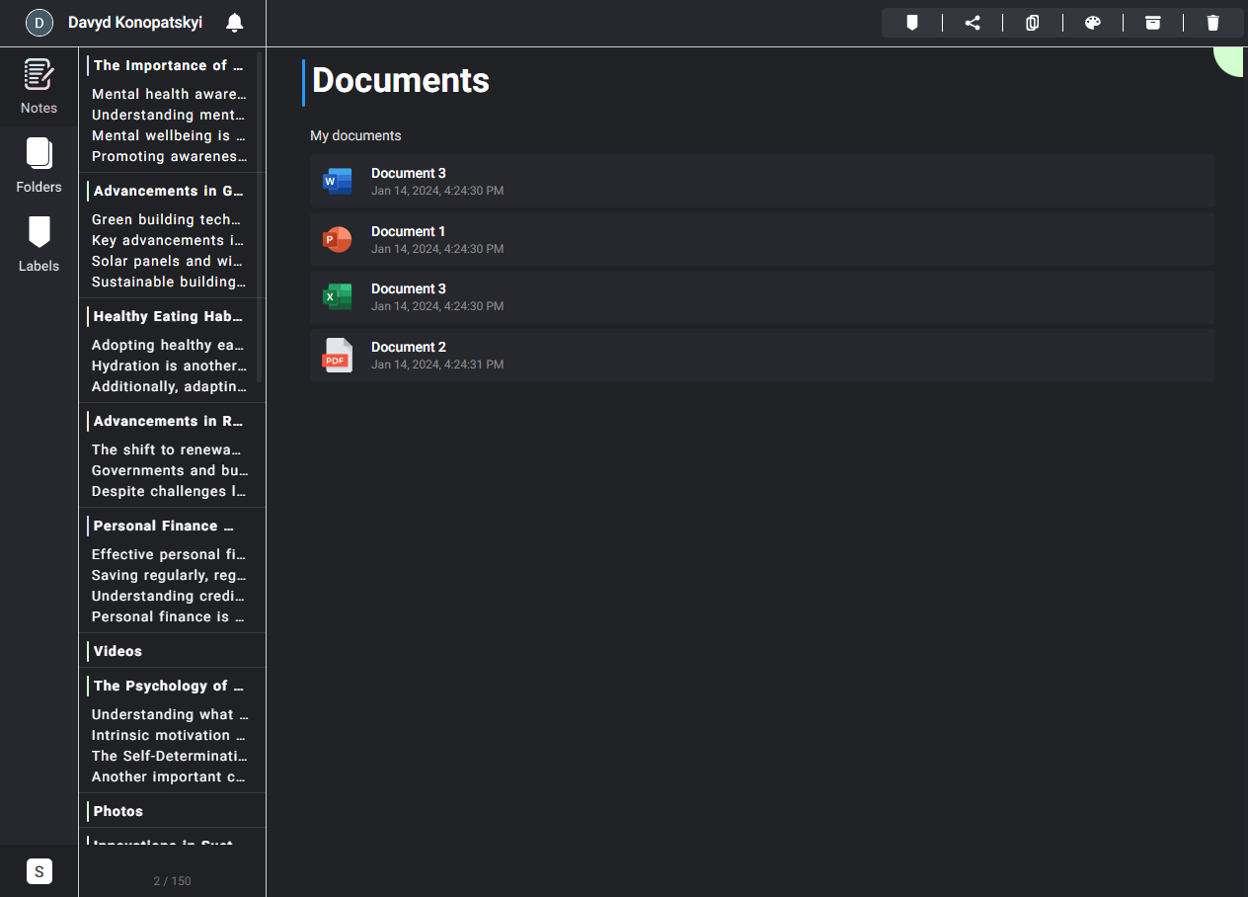Open note 'The Psychology of …'
This screenshot has height=897, width=1248.
click(168, 686)
